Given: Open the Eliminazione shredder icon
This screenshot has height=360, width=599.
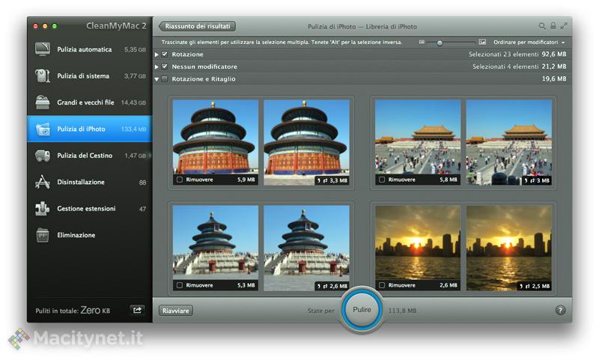Looking at the screenshot, I should (43, 235).
